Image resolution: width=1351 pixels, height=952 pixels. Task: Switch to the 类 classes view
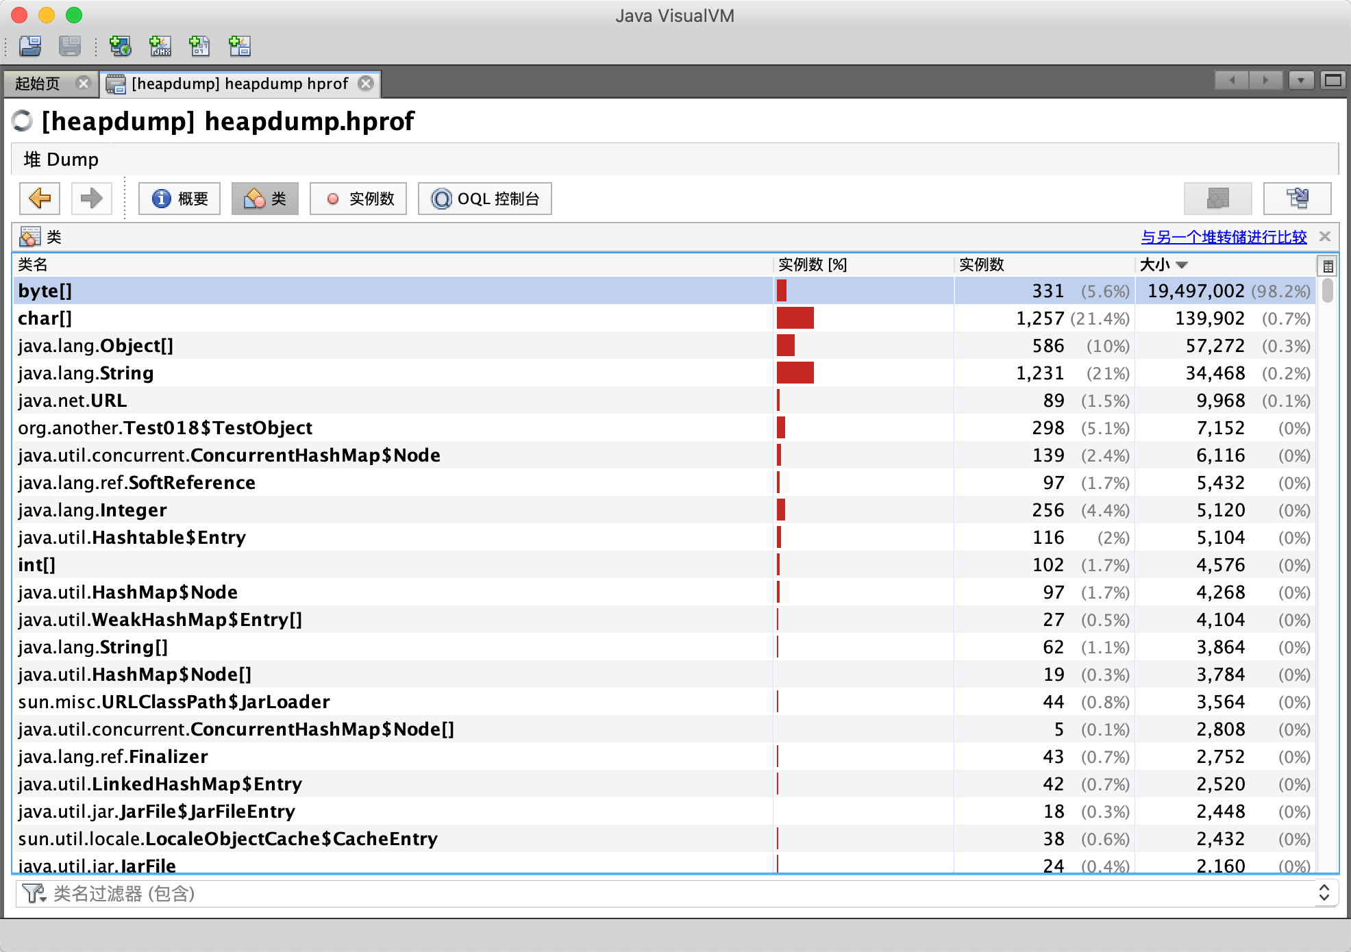click(x=265, y=199)
